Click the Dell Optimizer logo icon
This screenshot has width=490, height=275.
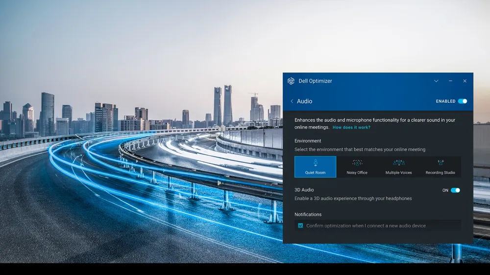291,81
